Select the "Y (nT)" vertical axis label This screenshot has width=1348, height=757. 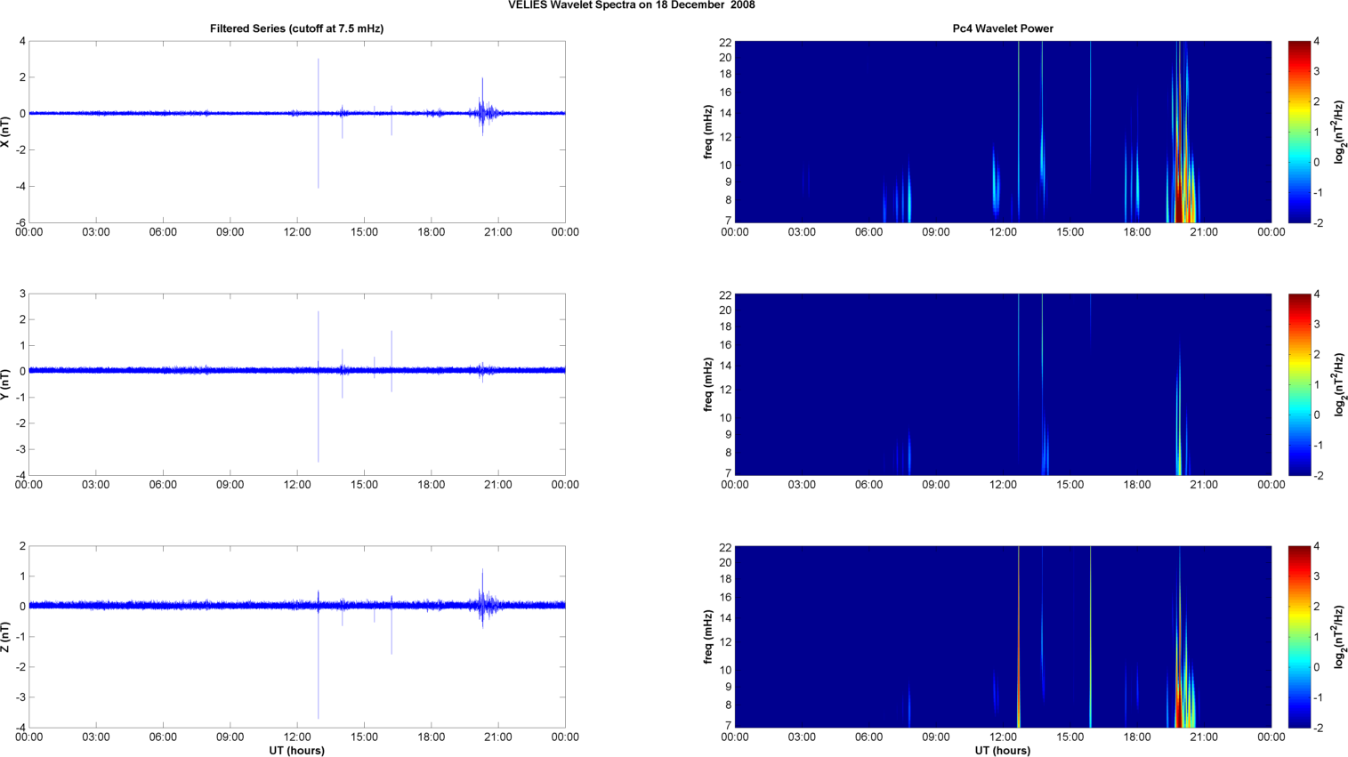[6, 384]
